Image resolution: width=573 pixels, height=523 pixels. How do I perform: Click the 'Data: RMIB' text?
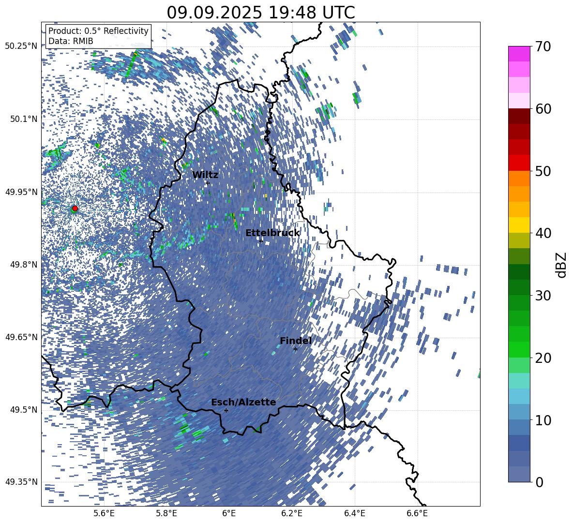point(71,41)
